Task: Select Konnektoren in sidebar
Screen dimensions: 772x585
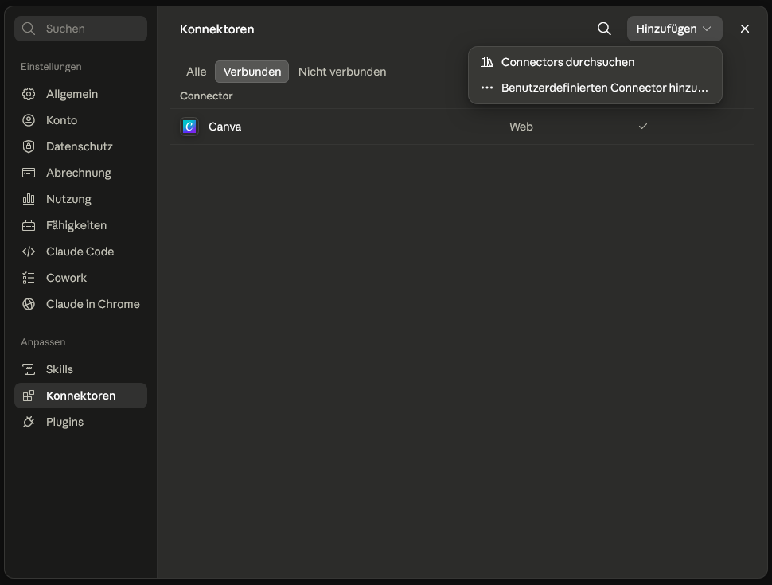Action: point(80,396)
